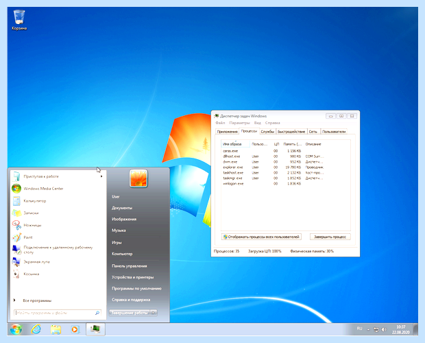Select the Task Manager taskbar button
The height and width of the screenshot is (343, 425).
coord(95,329)
